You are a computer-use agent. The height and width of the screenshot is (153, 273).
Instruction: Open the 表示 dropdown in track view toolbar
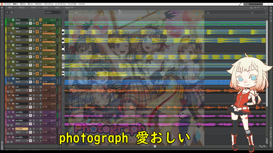tap(11, 8)
